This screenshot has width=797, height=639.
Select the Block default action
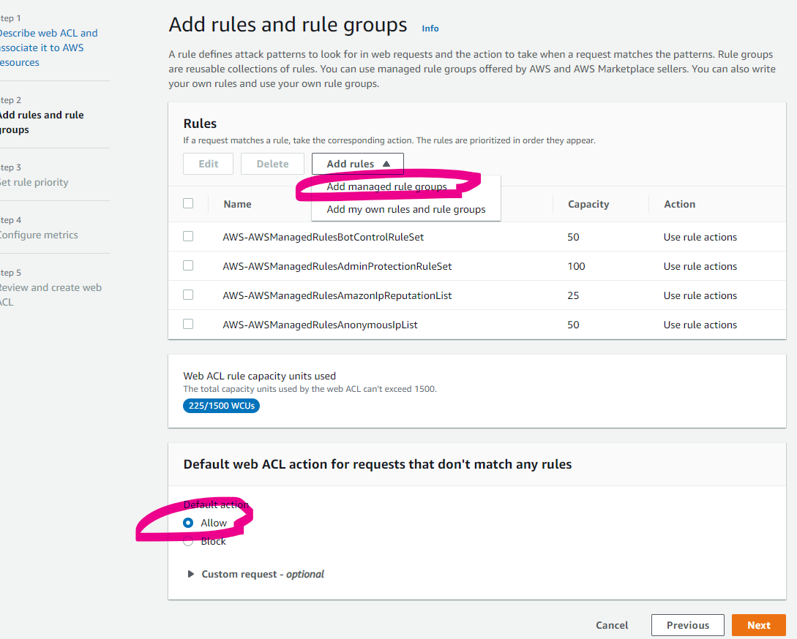click(188, 542)
